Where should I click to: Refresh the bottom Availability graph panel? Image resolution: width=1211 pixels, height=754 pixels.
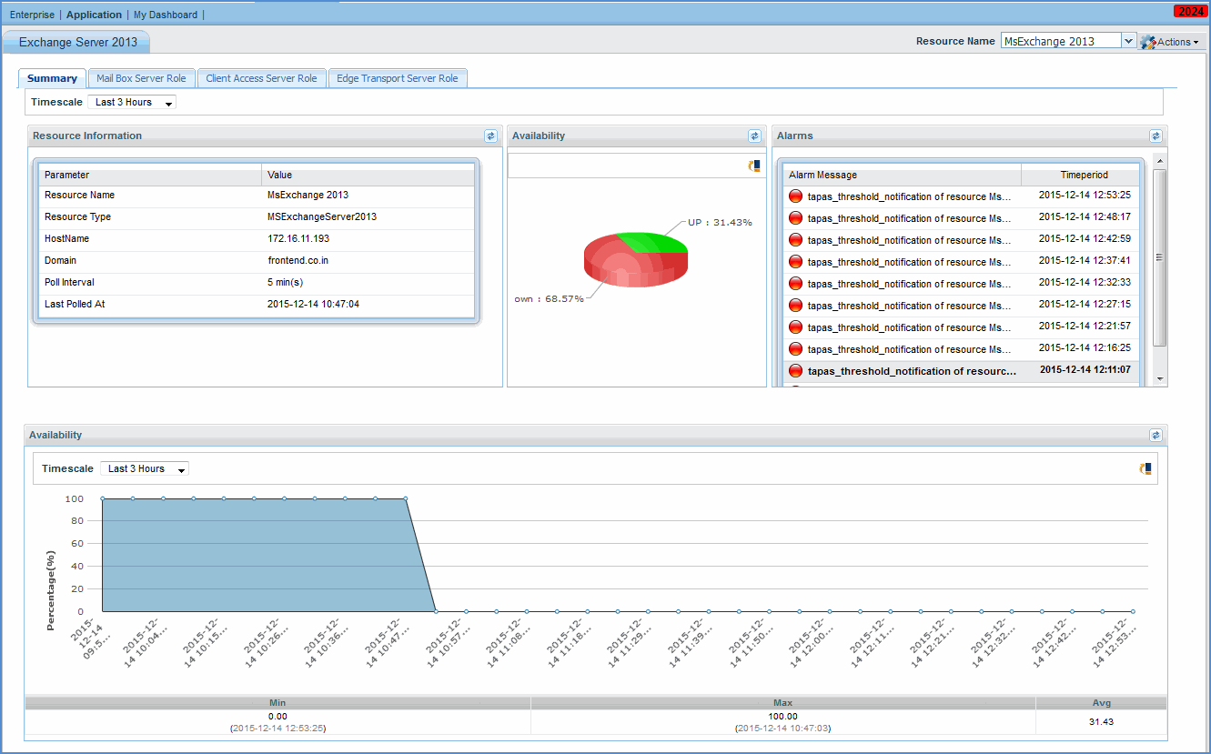pyautogui.click(x=1155, y=435)
